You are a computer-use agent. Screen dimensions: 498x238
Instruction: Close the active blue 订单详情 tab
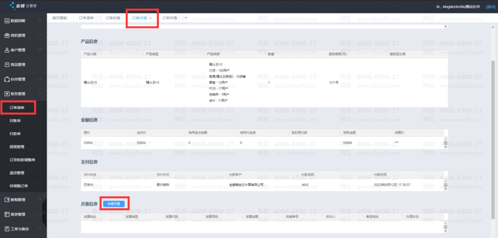point(150,18)
